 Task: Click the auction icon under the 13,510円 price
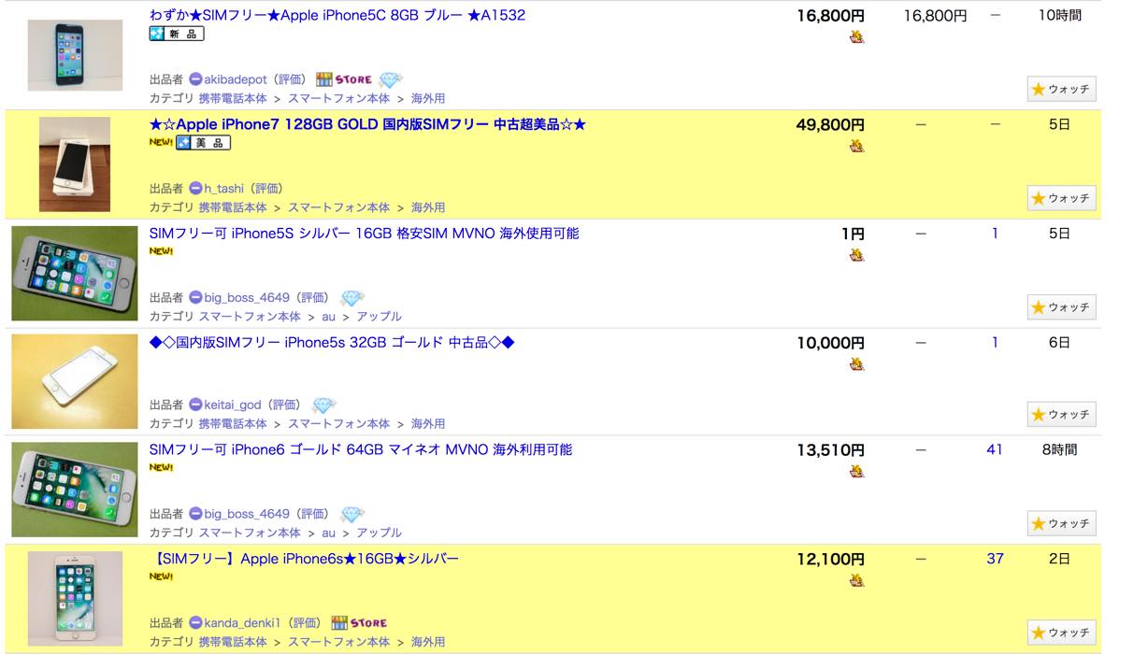pos(856,471)
